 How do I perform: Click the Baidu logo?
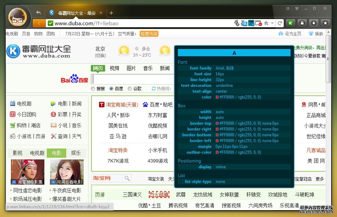tap(74, 79)
